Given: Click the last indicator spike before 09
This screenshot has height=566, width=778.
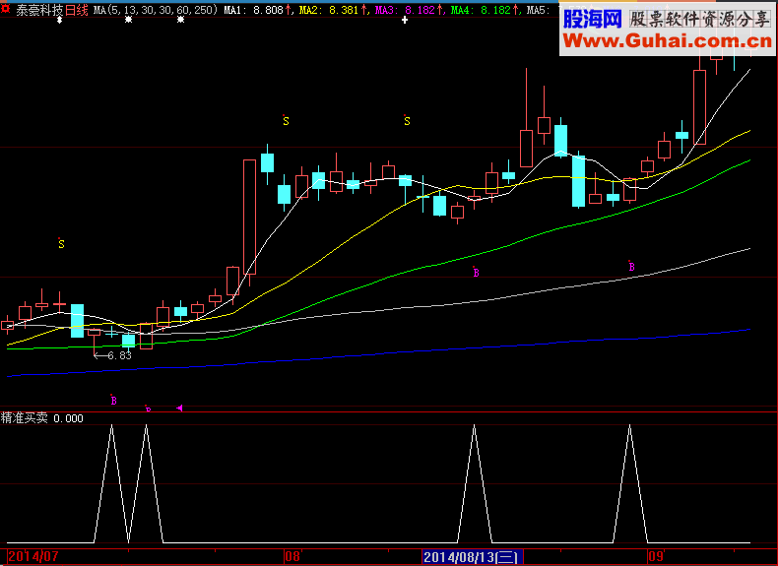Looking at the screenshot, I should coord(630,483).
